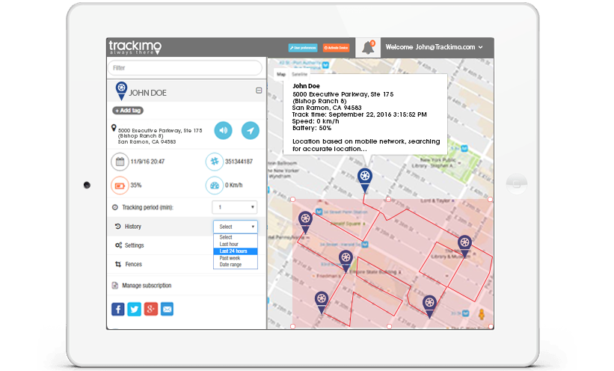Open the History Select dropdown

236,227
